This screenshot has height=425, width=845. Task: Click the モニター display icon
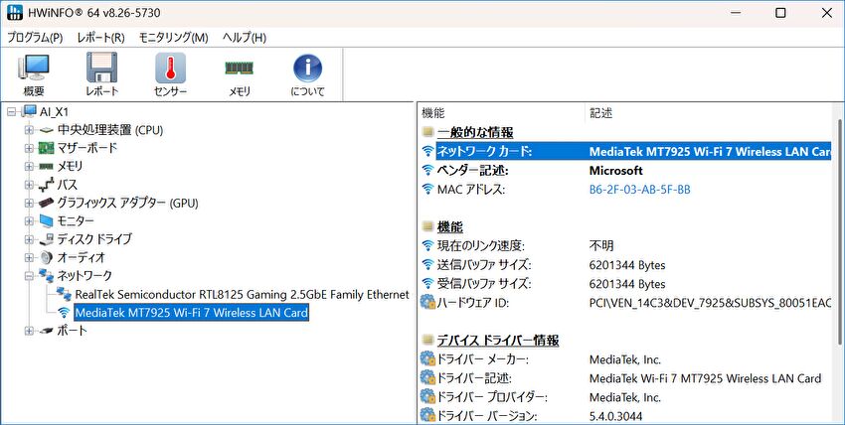coord(47,221)
